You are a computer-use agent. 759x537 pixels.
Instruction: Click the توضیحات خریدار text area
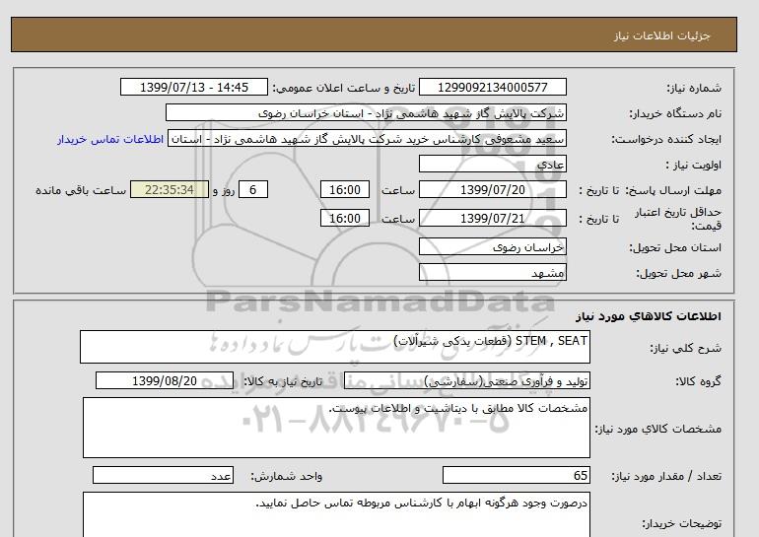tap(335, 514)
